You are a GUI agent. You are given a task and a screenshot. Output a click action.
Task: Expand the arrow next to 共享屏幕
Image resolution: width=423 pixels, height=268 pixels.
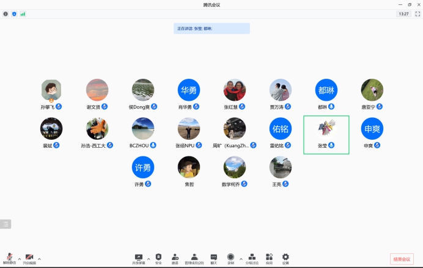[x=149, y=258]
